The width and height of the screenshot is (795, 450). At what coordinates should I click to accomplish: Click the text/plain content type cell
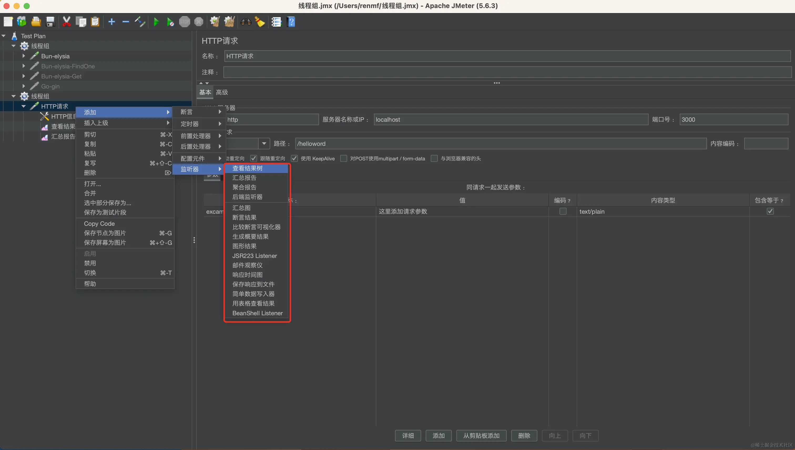tap(663, 211)
